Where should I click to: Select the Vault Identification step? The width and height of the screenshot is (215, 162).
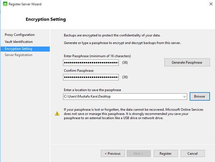18,42
